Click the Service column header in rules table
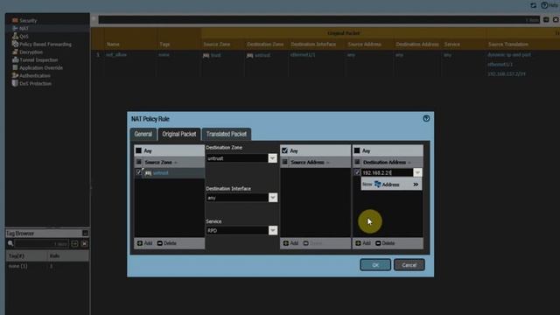Image resolution: width=560 pixels, height=315 pixels. coord(451,45)
